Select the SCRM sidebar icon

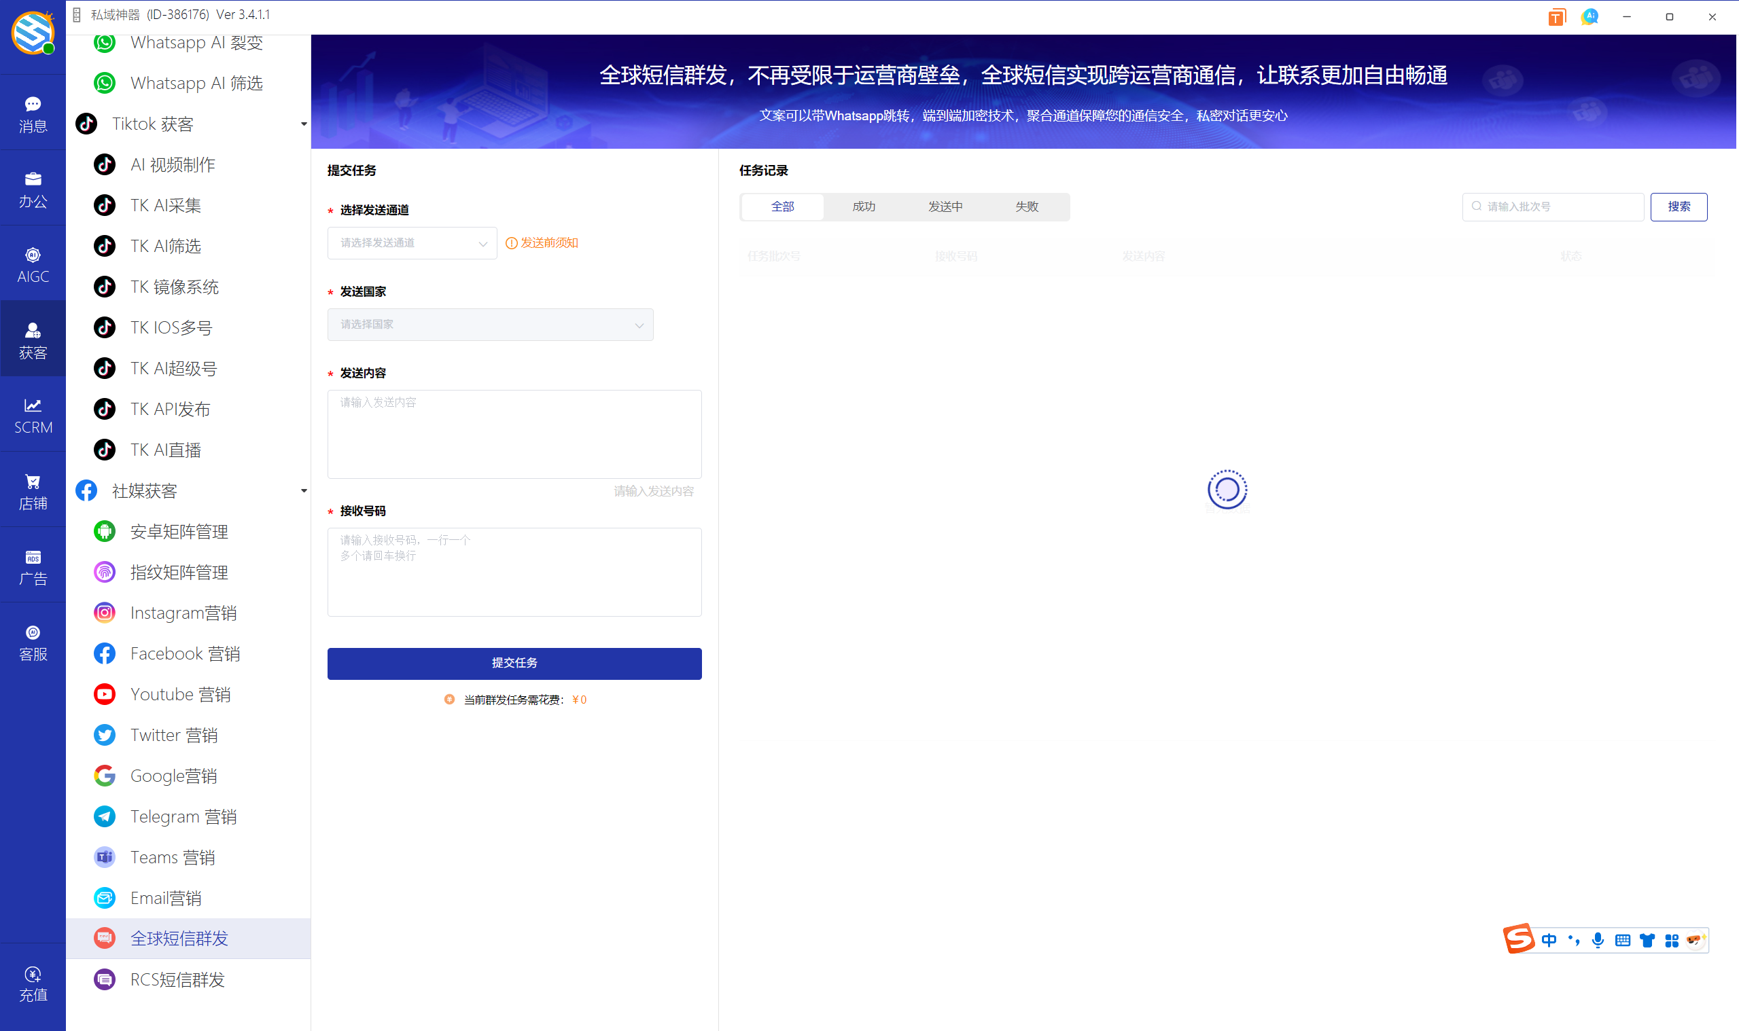(x=33, y=416)
